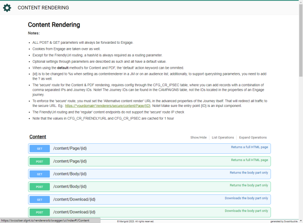The height and width of the screenshot is (223, 303).
Task: Click 'Downloads the body part only' on GET Download
Action: pyautogui.click(x=246, y=198)
